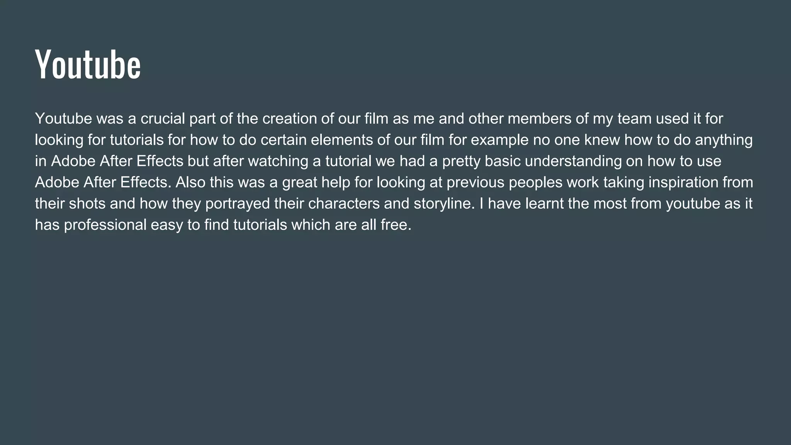
Task: Click the Youtube slide title
Action: [88, 65]
